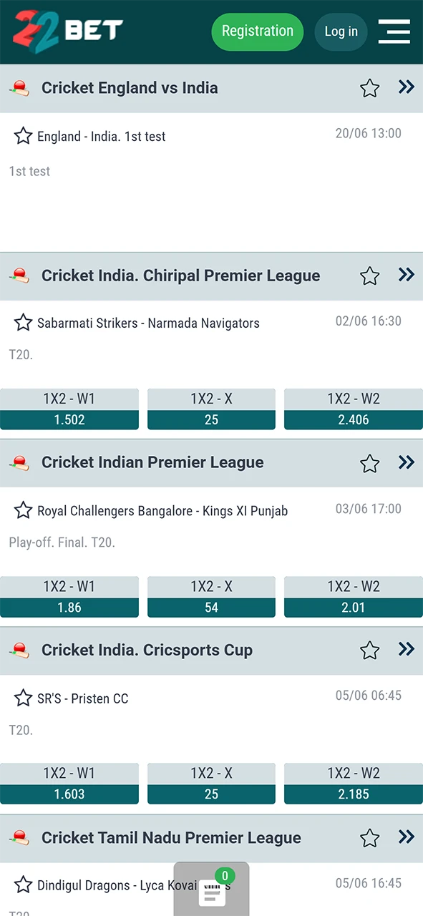Toggle the star on Chiripal Premier League header
The width and height of the screenshot is (423, 916).
369,276
